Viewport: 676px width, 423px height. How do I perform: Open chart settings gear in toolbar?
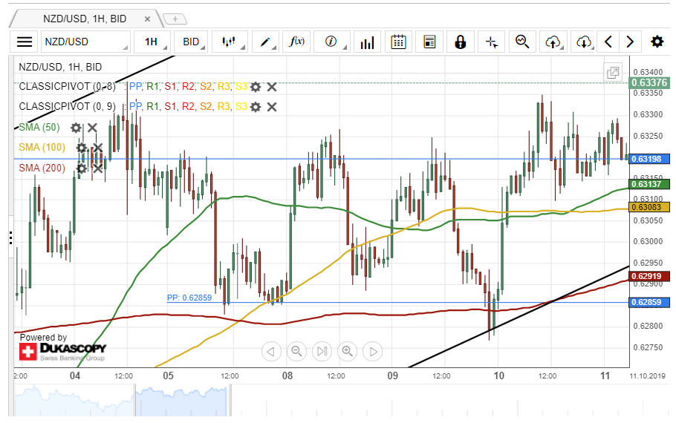[x=657, y=42]
